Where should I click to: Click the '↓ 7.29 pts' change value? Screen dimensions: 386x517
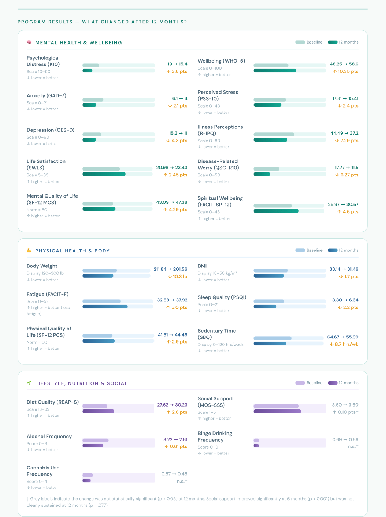tap(347, 141)
